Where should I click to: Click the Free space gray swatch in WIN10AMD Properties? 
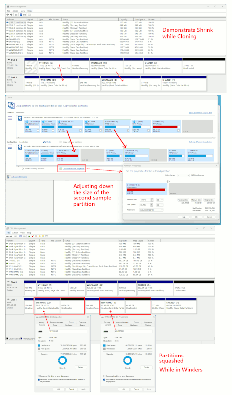[105, 349]
